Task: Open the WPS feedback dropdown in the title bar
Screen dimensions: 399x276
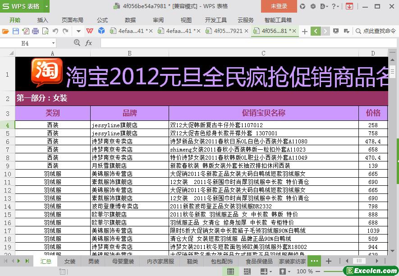Action: (x=324, y=6)
